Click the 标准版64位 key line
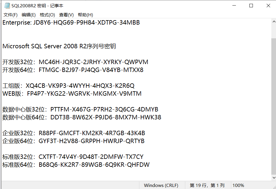Image resolution: width=276 pixels, height=189 pixels. coord(76,164)
